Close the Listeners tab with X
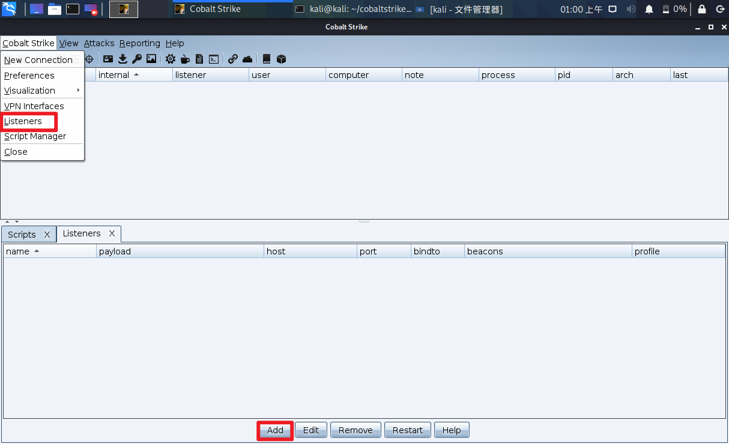The image size is (729, 444). [112, 233]
